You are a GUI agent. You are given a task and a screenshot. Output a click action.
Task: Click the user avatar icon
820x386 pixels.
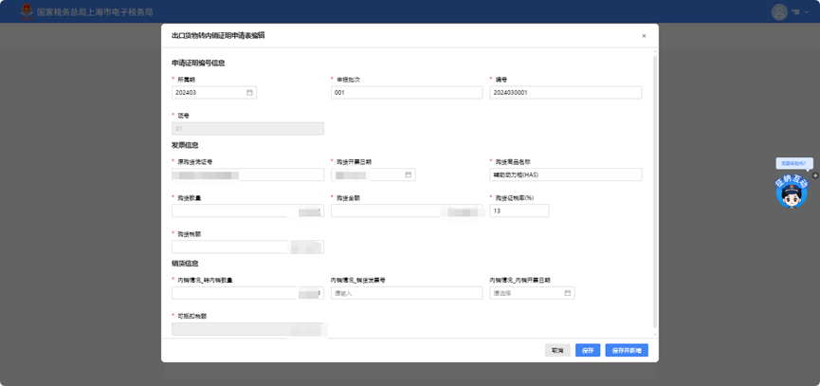(779, 12)
